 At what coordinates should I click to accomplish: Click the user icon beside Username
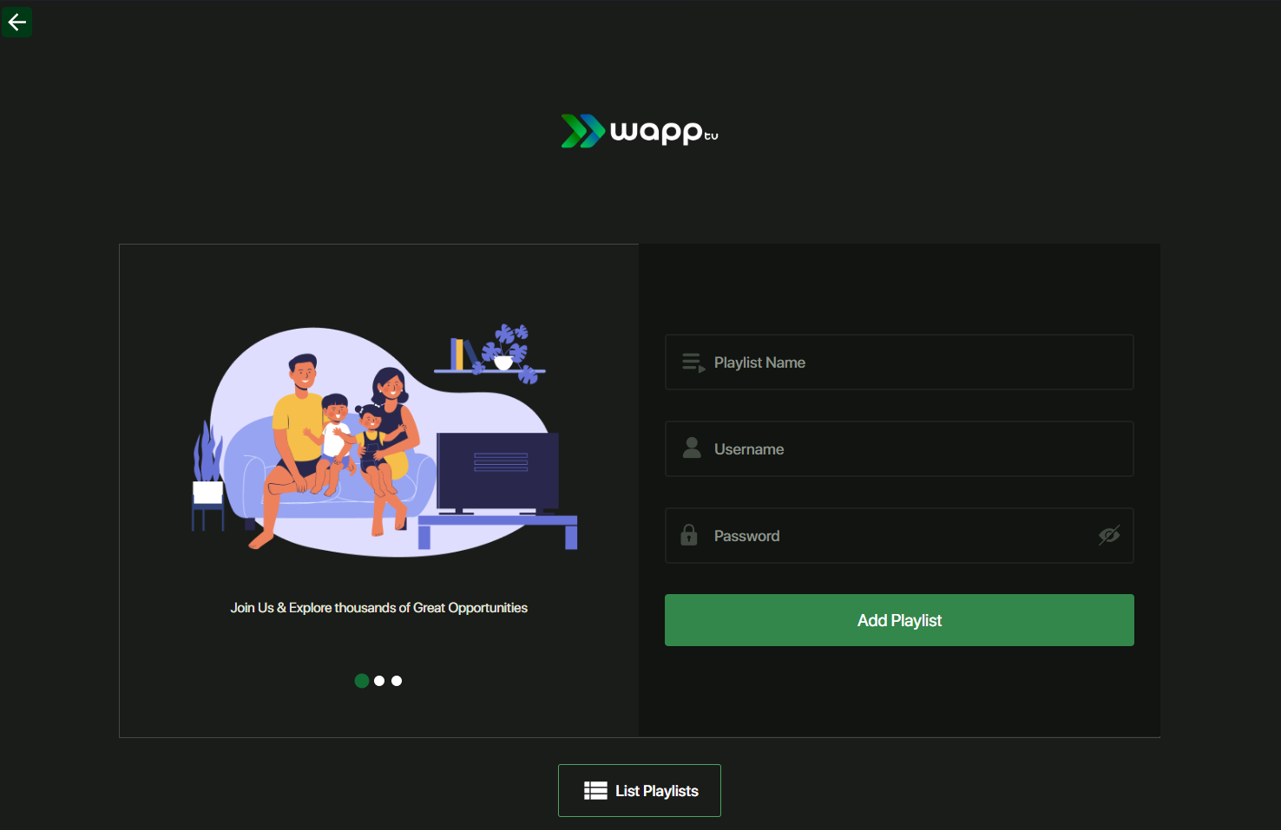(692, 448)
